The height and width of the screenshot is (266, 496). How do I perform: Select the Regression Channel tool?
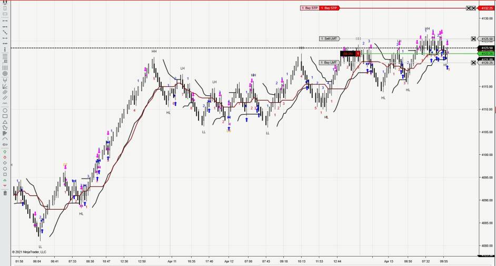point(5,92)
